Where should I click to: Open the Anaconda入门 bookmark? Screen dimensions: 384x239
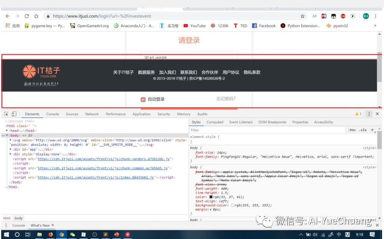click(x=134, y=26)
